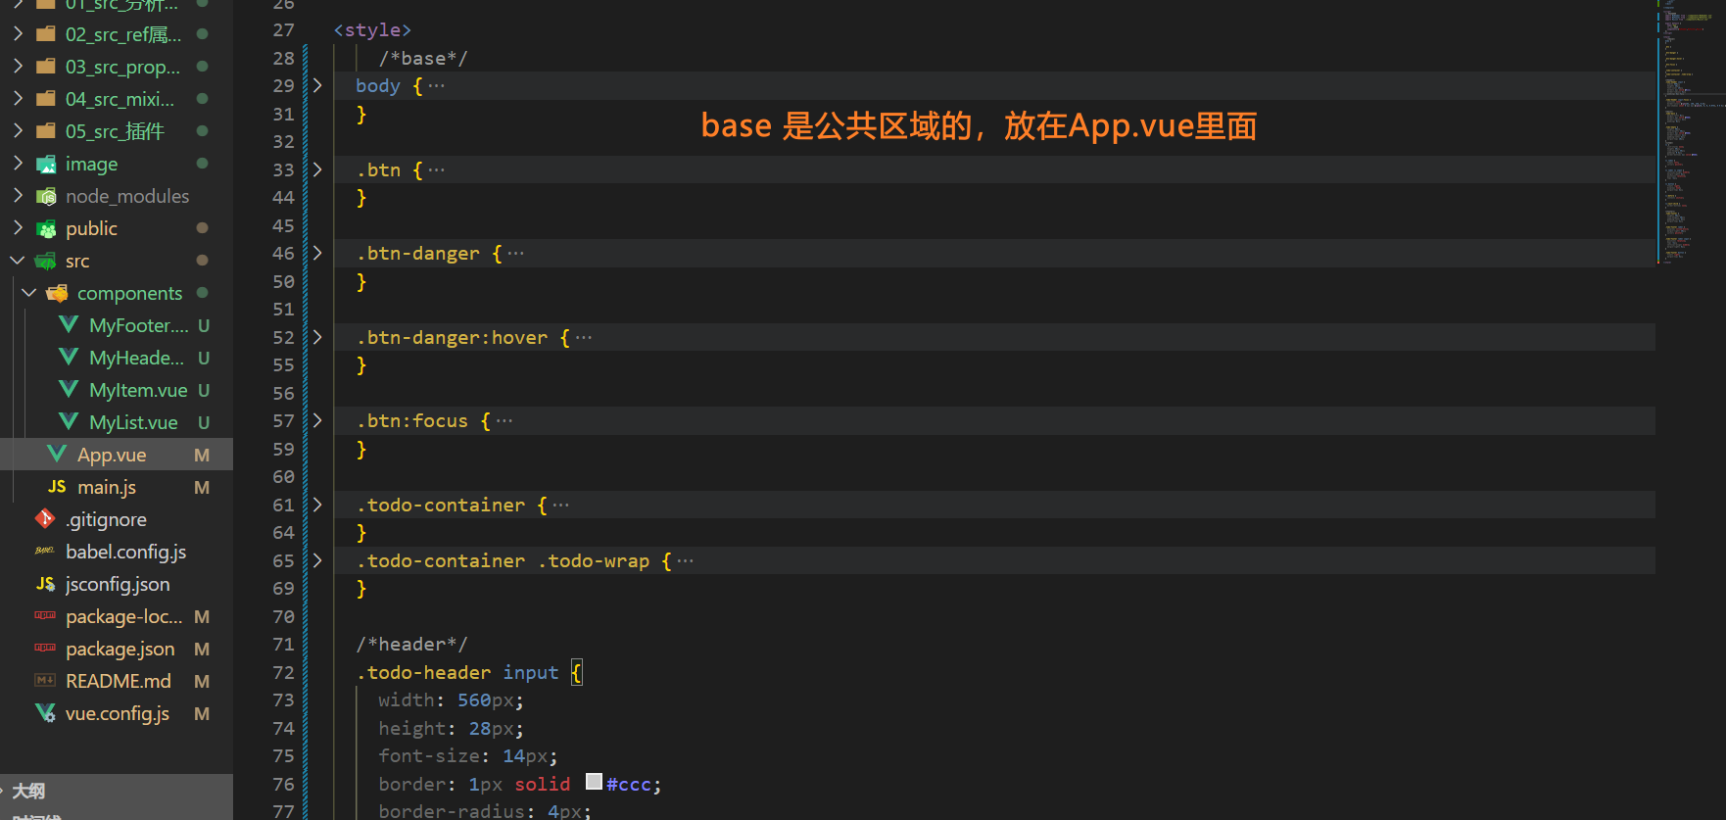Collapse the components folder chevron
Viewport: 1726px width, 820px height.
[x=29, y=293]
